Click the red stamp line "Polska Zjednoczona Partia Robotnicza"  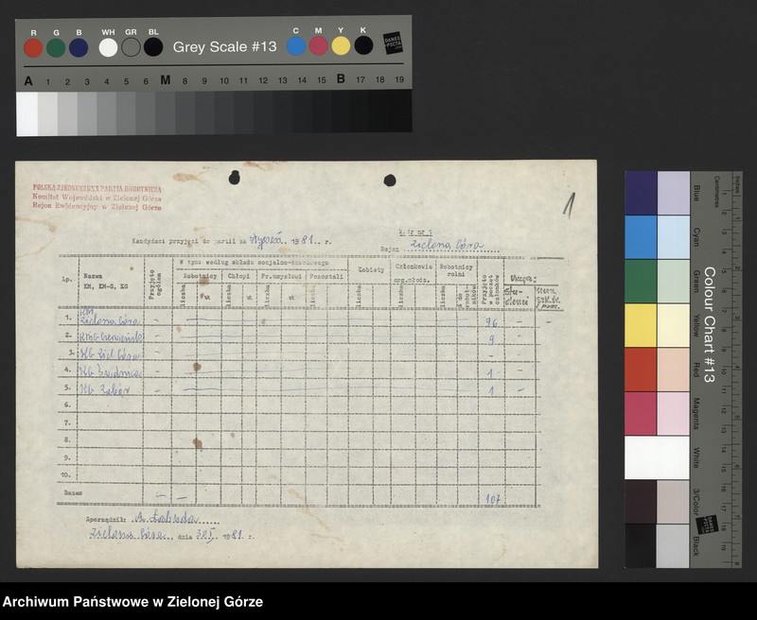pos(97,188)
